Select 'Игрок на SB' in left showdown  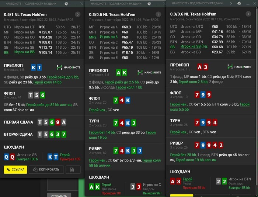pos(27,155)
